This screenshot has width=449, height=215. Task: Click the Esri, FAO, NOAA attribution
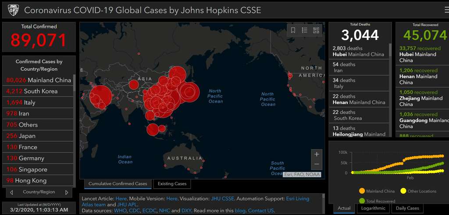click(302, 174)
